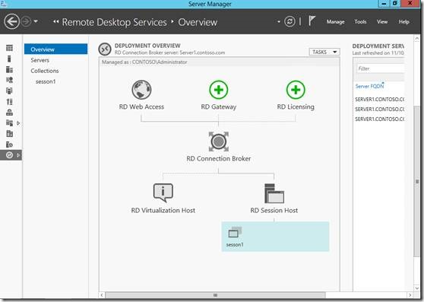
Task: Click the vertical scrollbar up arrow
Action: 417,39
